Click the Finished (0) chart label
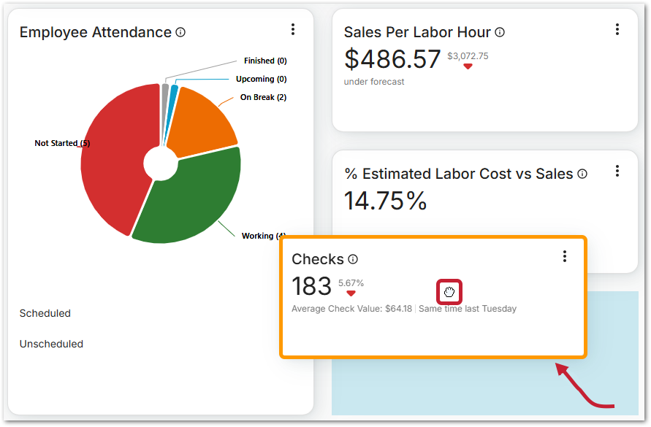This screenshot has height=427, width=651. click(264, 61)
